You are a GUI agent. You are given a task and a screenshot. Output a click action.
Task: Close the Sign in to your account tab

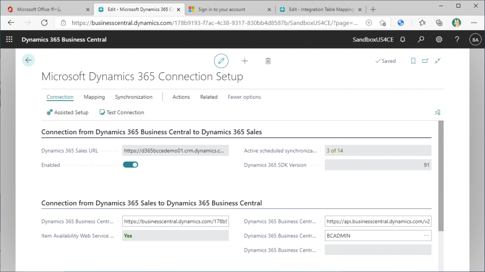269,9
